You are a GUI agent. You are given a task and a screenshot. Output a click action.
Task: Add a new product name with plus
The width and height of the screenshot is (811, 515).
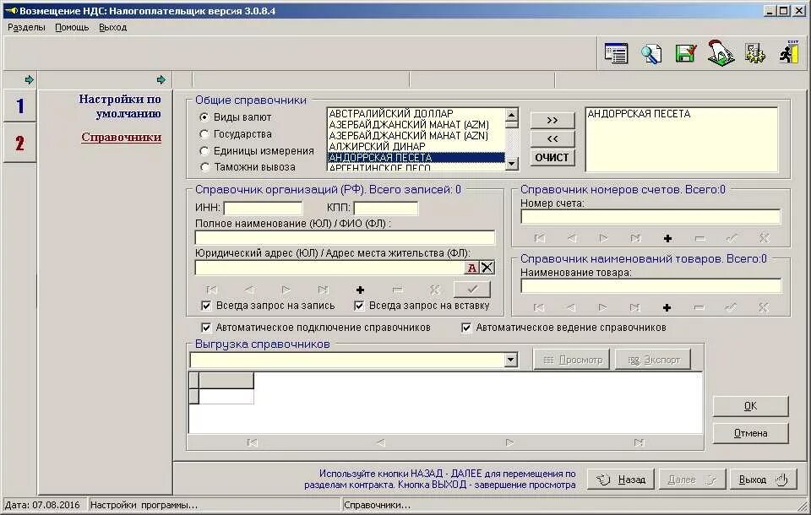667,307
